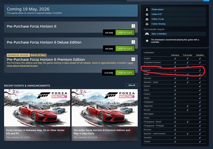The width and height of the screenshot is (213, 149).
Task: Open the 'Releases May 19' announcement thumbnail
Action: coord(37,108)
